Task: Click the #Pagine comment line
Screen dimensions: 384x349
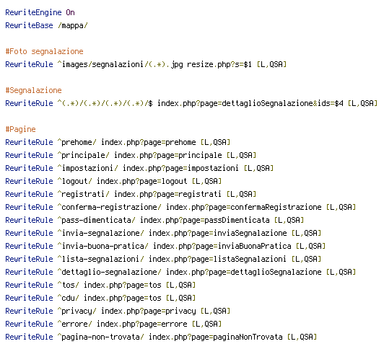Action: [x=20, y=129]
